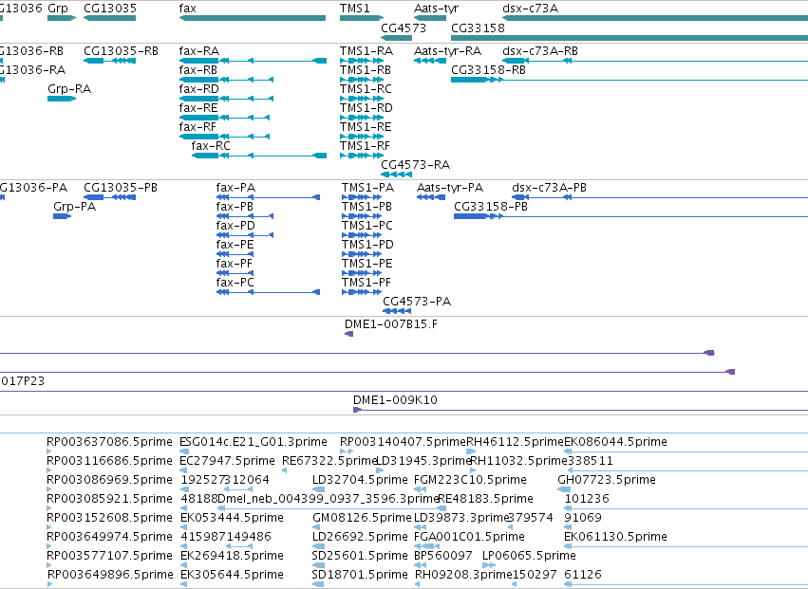The height and width of the screenshot is (589, 808).
Task: Select EST label LD32704.5prime
Action: point(360,480)
